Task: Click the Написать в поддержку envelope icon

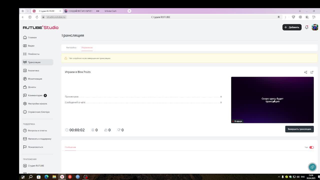Action: point(25,139)
